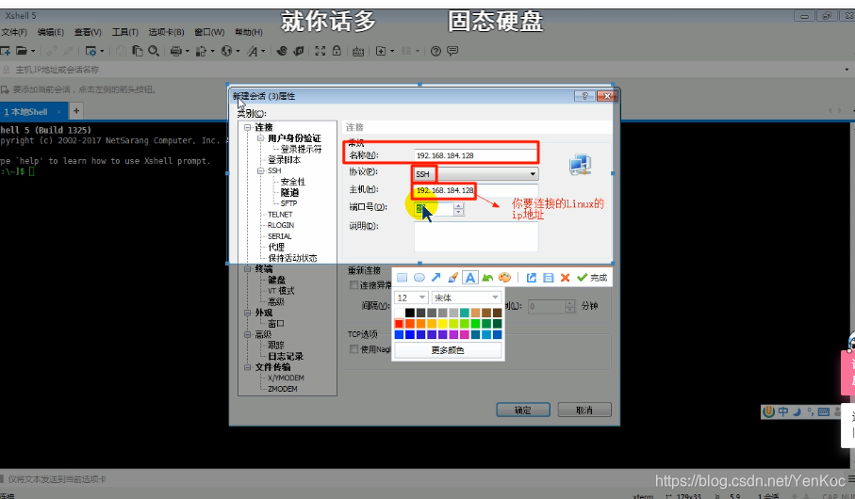Cancel the screenshot with the orange X

click(565, 278)
